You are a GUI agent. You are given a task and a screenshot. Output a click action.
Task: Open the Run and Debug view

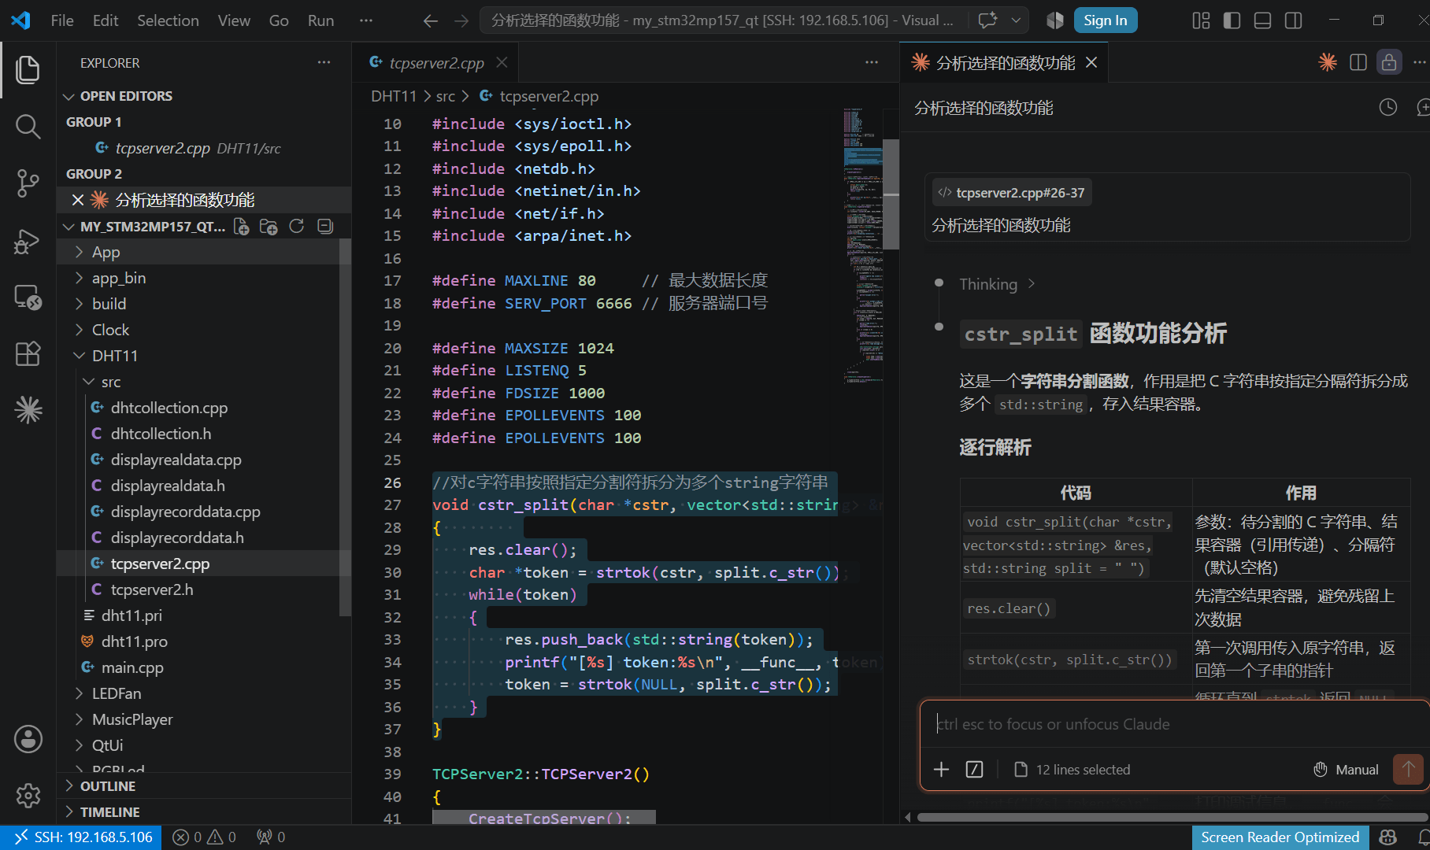(28, 240)
